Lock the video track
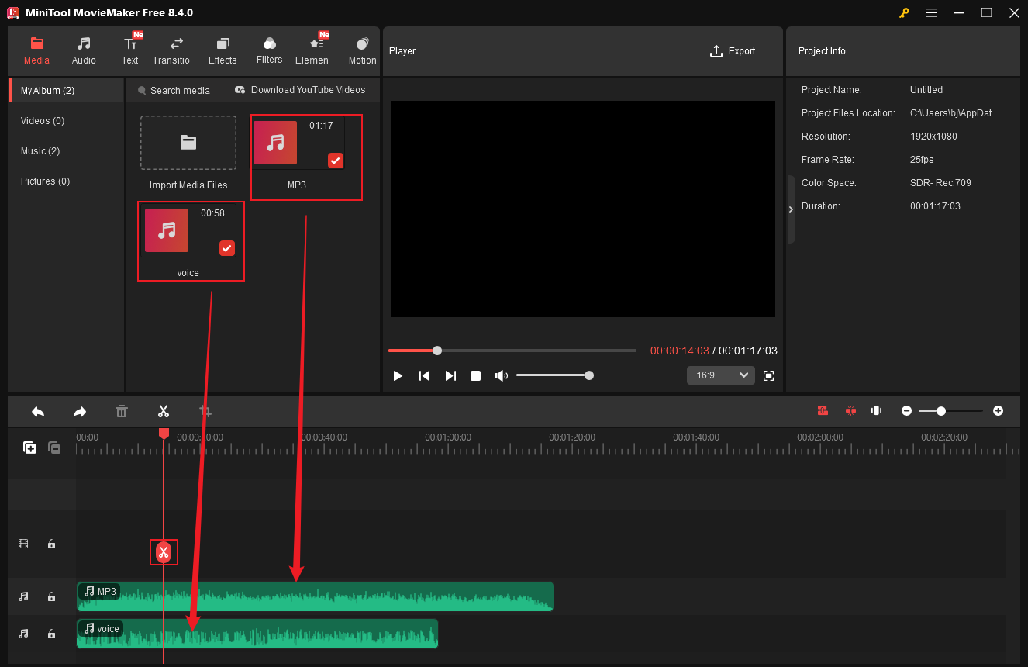This screenshot has height=667, width=1028. point(51,544)
